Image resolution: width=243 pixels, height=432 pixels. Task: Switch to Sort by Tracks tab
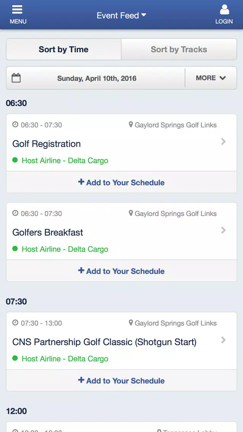click(179, 49)
